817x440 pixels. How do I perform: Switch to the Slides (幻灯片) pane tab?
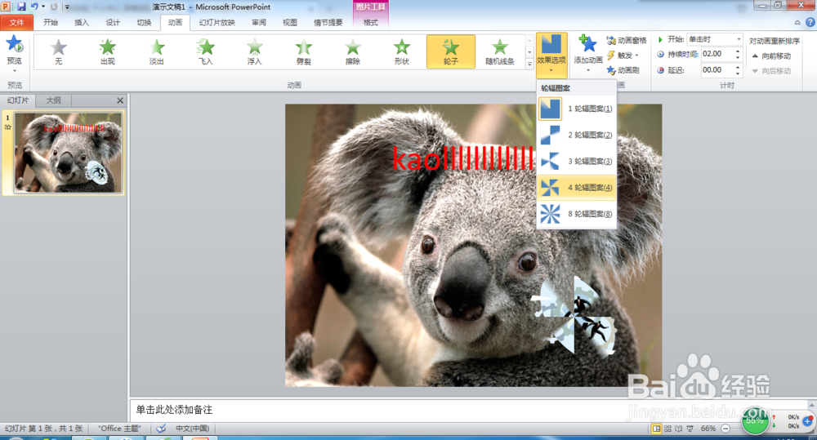tap(18, 100)
